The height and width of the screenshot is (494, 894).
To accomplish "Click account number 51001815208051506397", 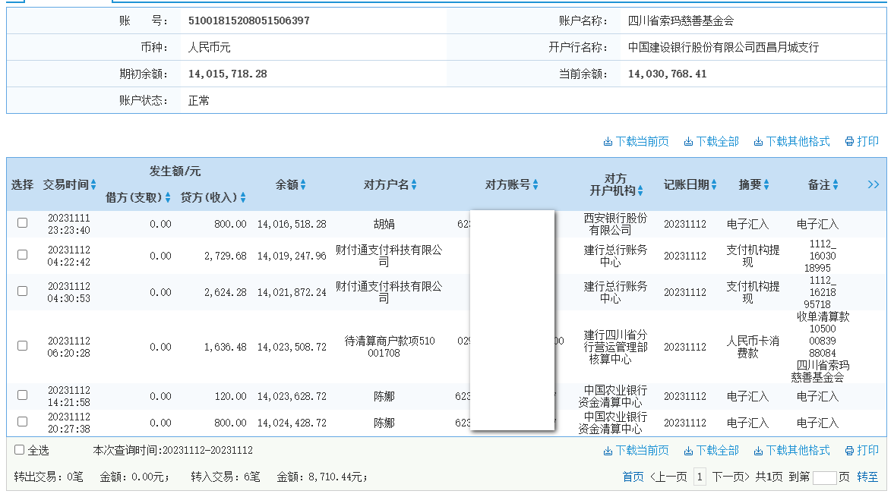I will pos(249,20).
